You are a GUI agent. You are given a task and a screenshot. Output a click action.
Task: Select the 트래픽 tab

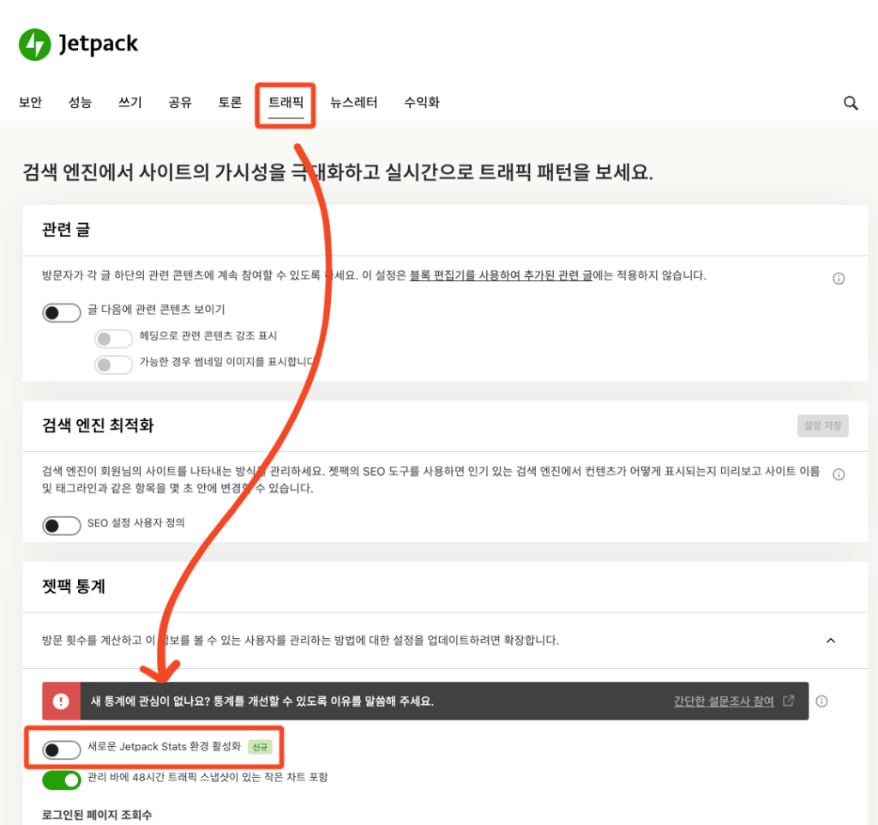coord(286,102)
